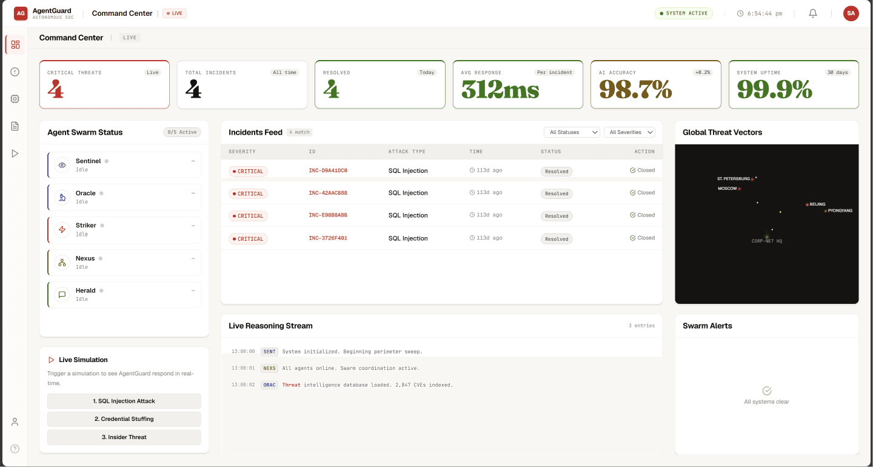Trigger the SQL Injection Attack simulation
The height and width of the screenshot is (467, 873).
tap(124, 401)
